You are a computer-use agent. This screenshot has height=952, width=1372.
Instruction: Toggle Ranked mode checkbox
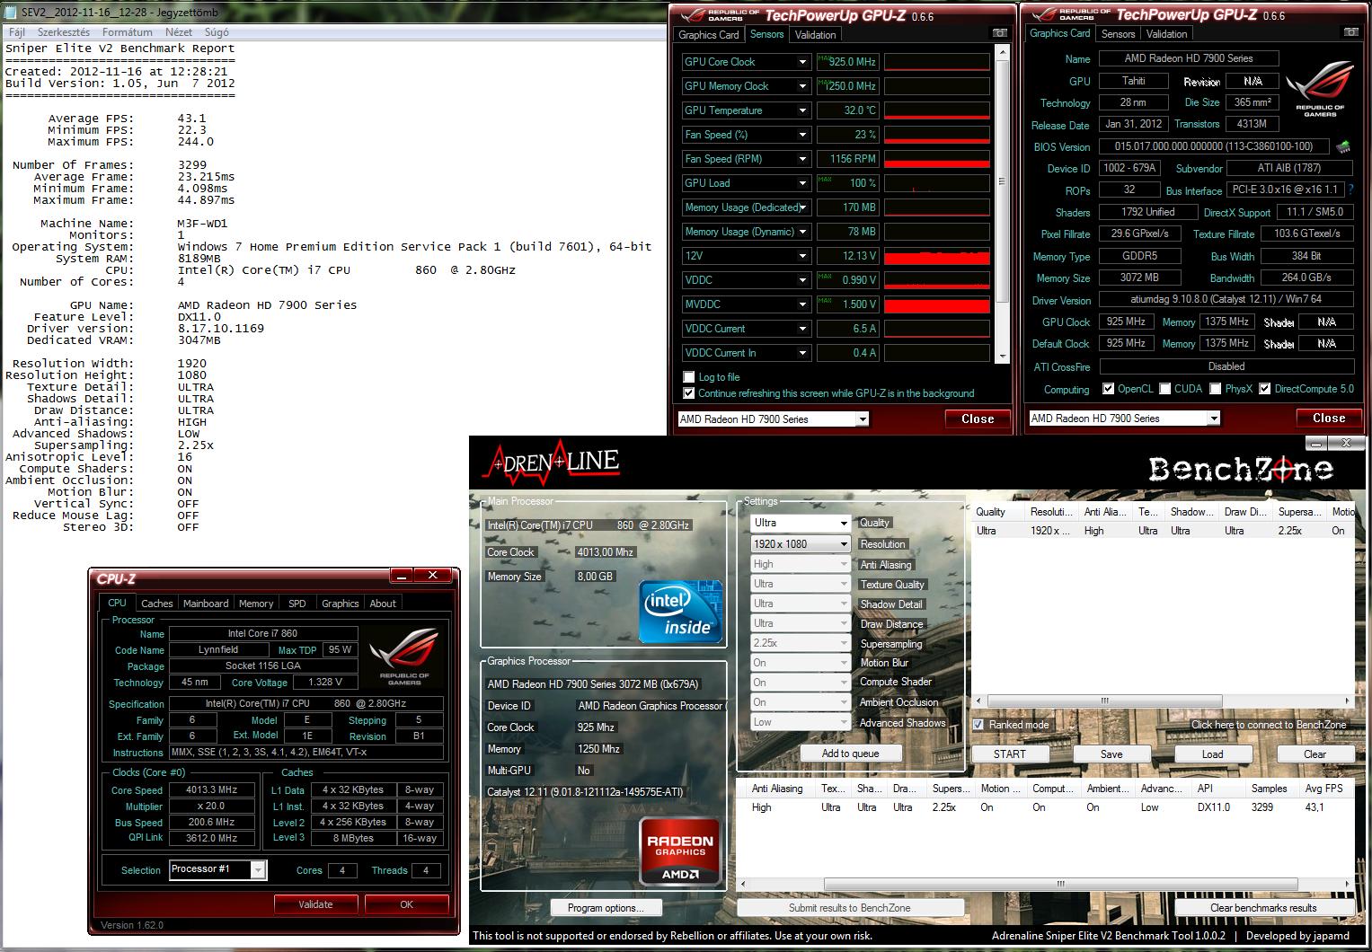click(x=978, y=725)
